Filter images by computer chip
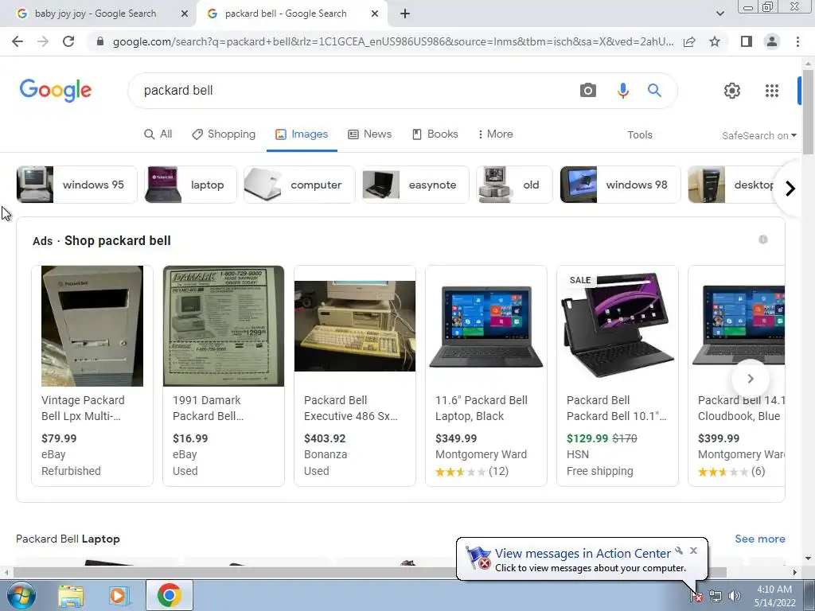 pyautogui.click(x=299, y=185)
